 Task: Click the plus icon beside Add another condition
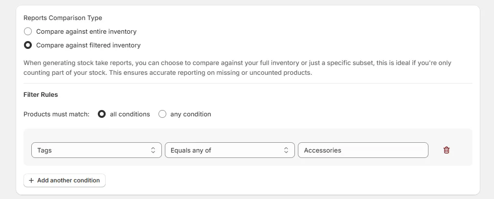tap(31, 180)
